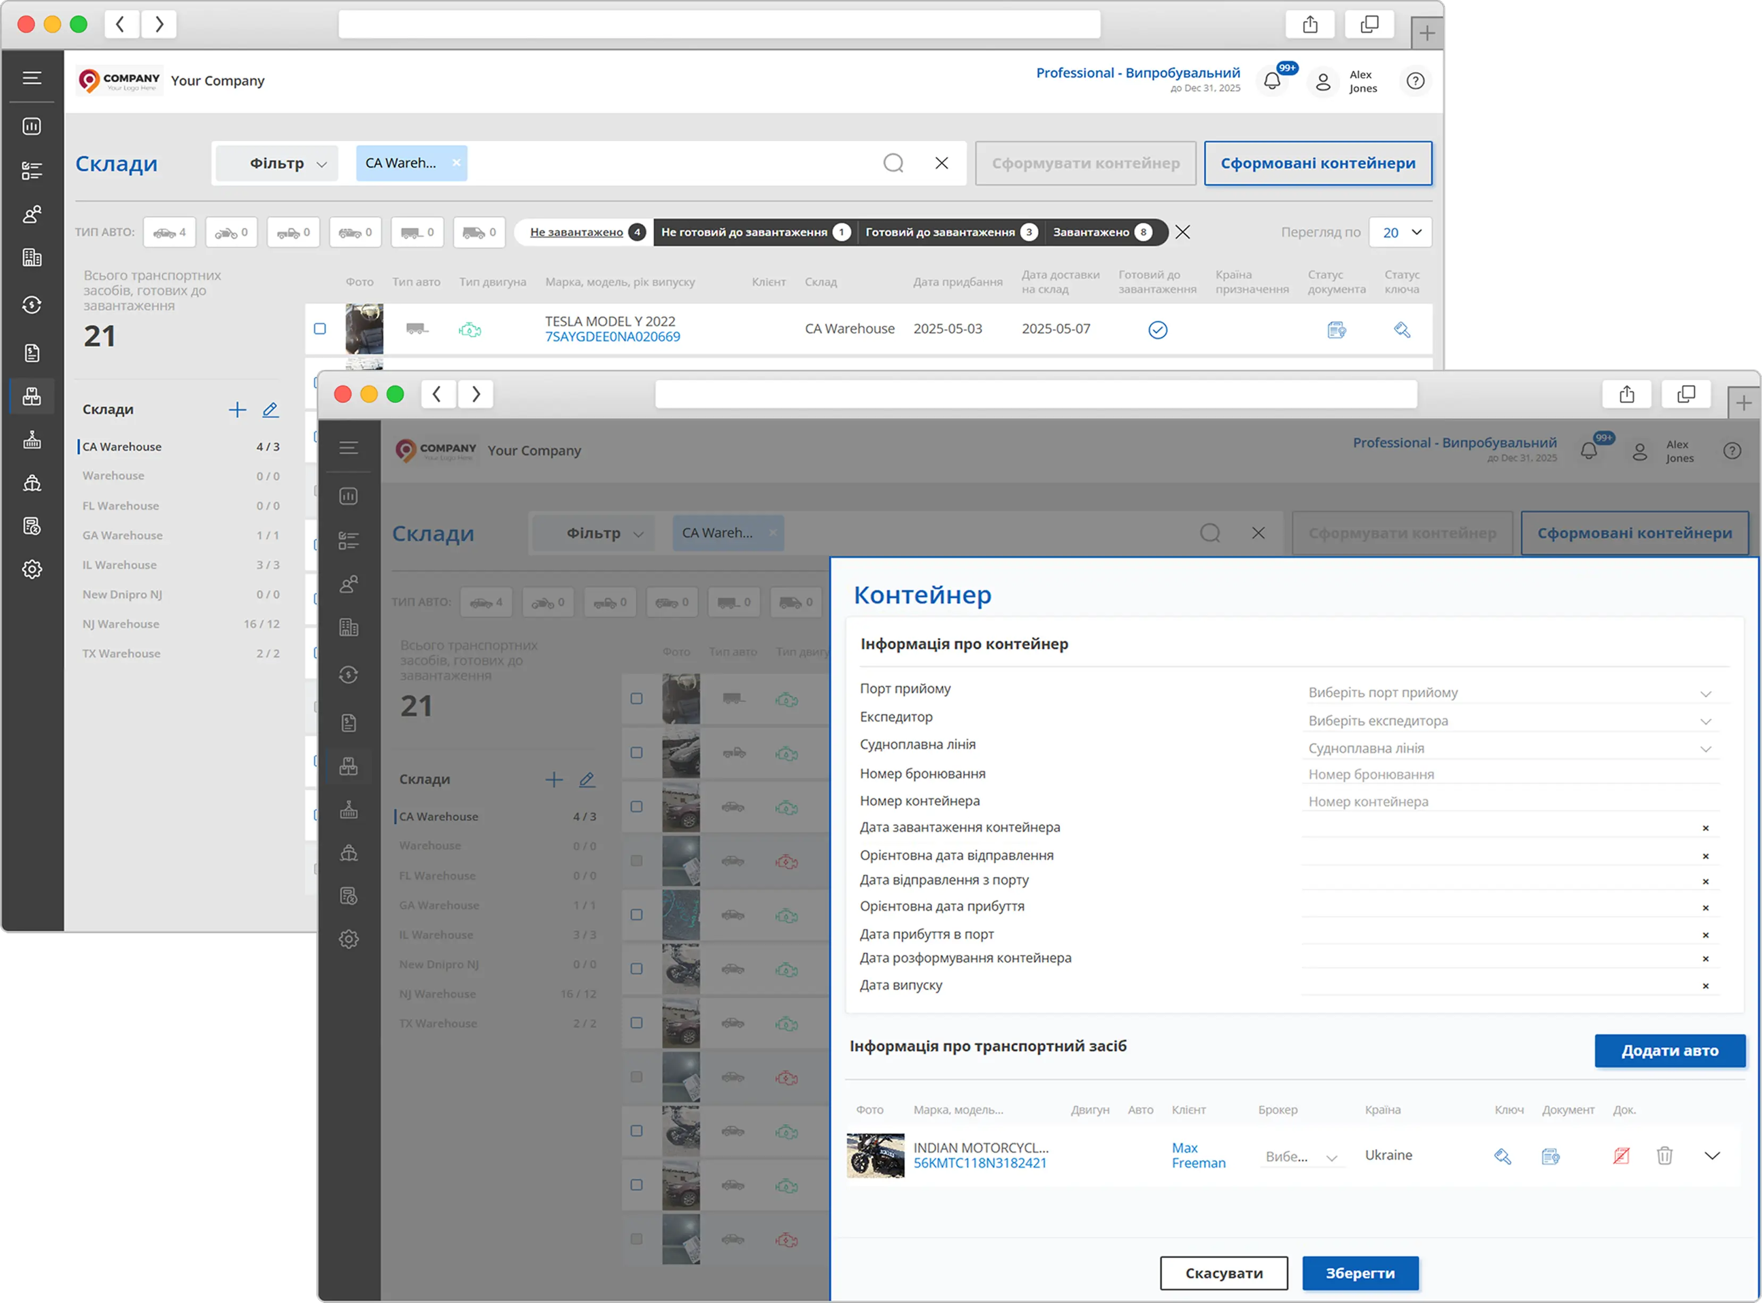
Task: Open Експедитор dropdown
Action: coord(1510,721)
